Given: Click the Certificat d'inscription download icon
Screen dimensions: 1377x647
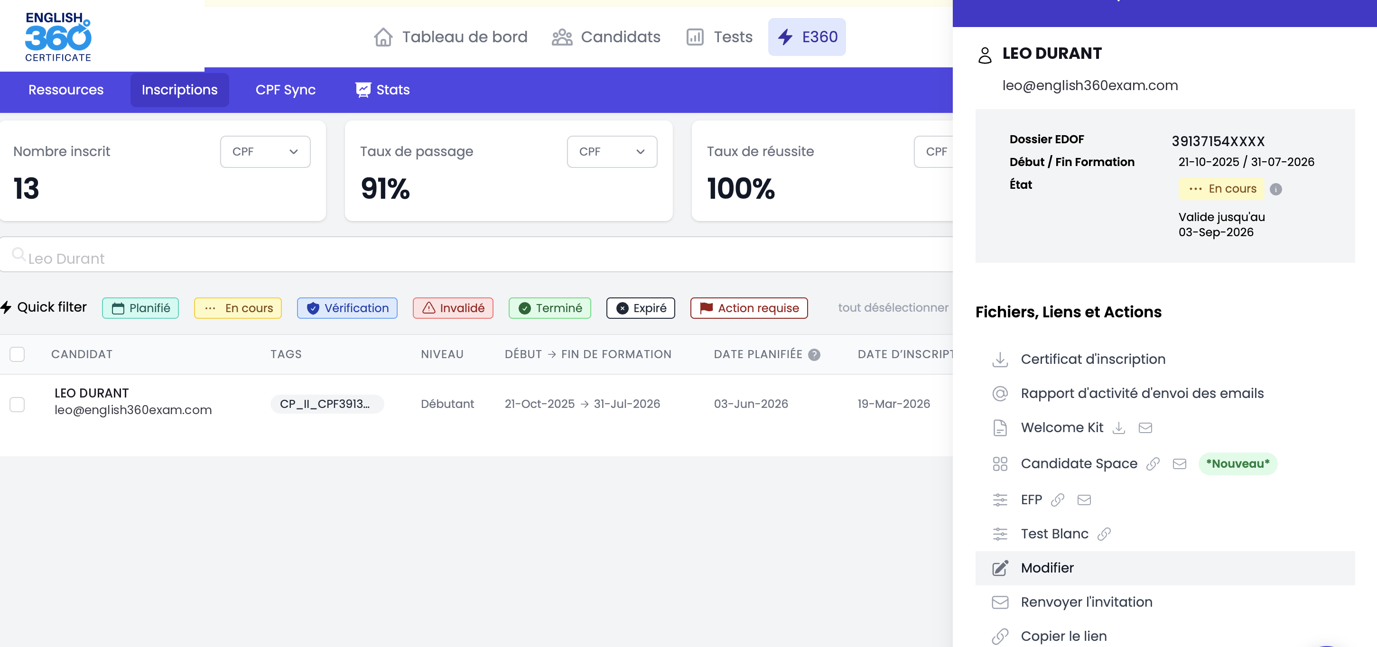Looking at the screenshot, I should (x=1000, y=359).
